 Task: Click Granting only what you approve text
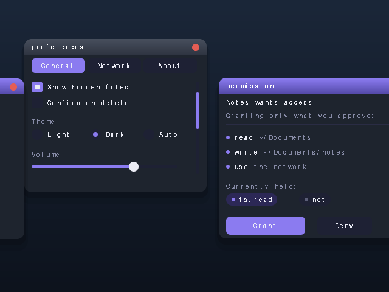300,116
